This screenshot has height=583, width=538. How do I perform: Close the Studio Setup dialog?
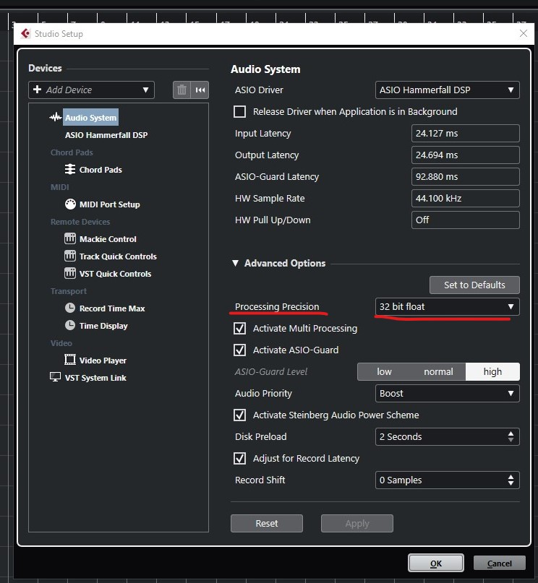(524, 33)
